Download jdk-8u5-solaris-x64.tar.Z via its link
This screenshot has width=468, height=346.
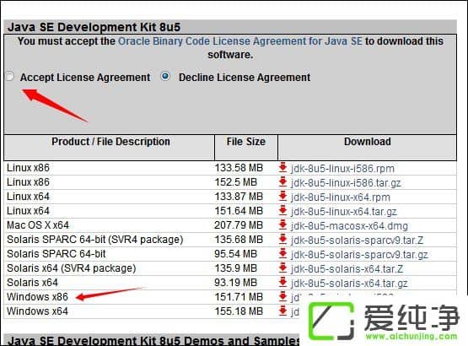click(x=347, y=269)
